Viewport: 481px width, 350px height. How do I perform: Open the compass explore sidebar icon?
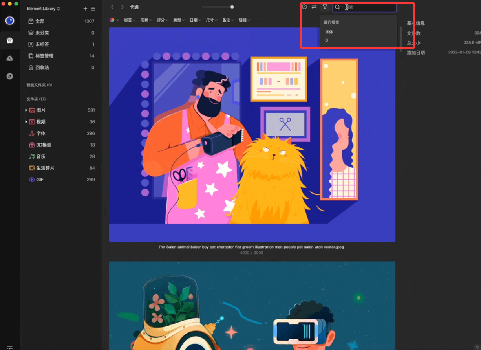pos(10,76)
